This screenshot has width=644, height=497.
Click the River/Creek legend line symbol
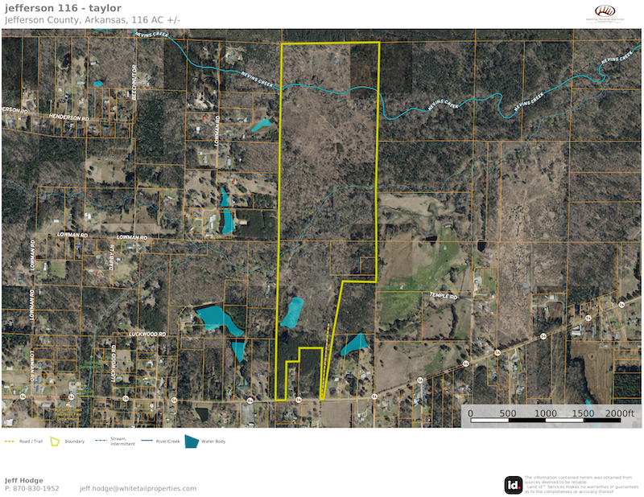[148, 441]
